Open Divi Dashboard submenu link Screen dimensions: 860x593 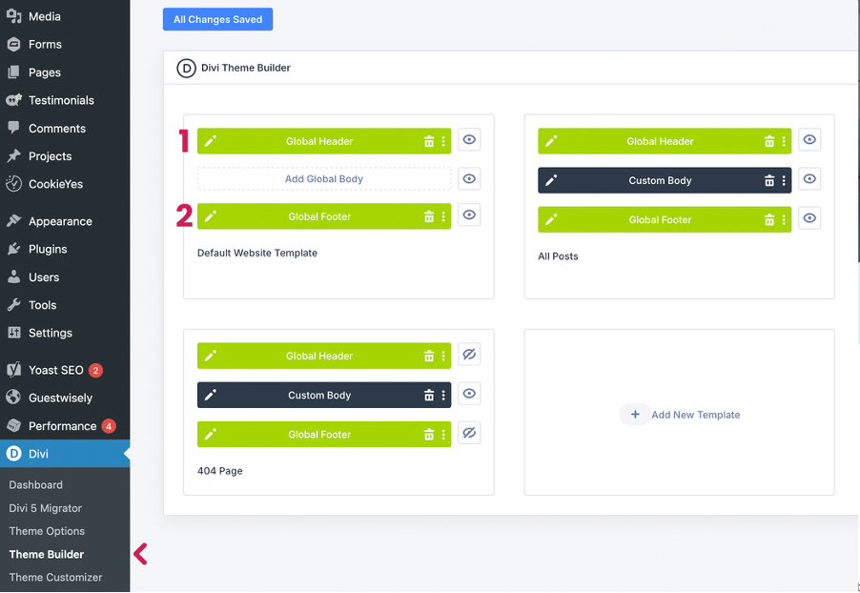coord(35,485)
